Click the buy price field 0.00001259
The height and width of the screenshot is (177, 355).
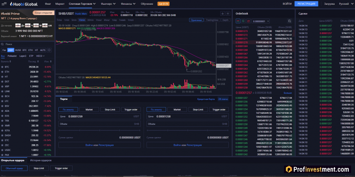(x=100, y=117)
